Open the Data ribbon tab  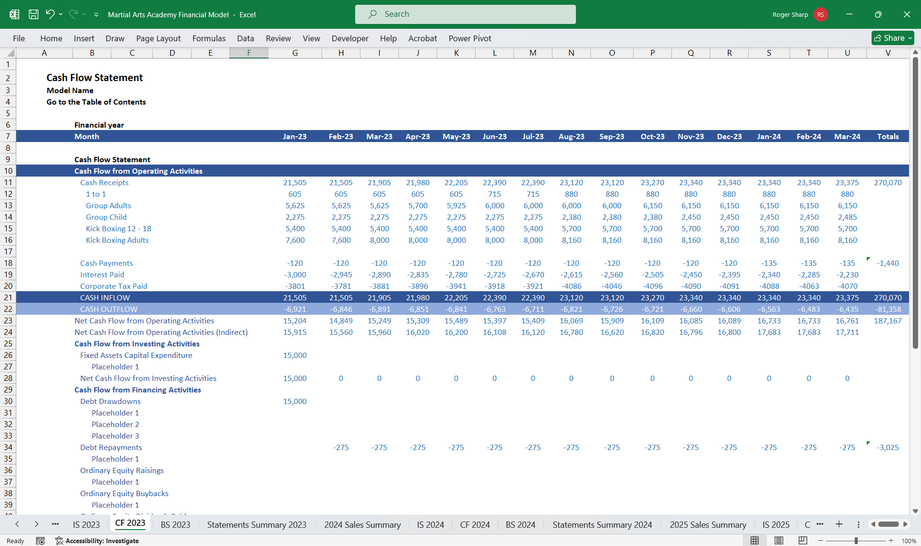(245, 38)
